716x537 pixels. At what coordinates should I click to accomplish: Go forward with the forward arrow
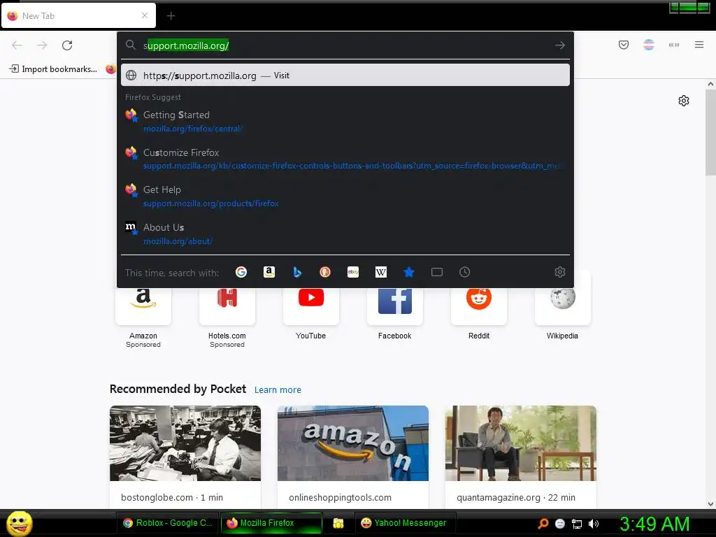pos(42,45)
